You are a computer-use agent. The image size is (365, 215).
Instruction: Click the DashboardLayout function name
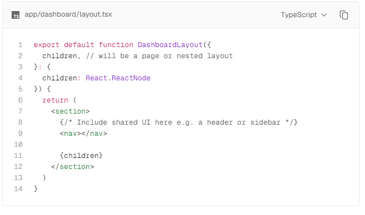tap(170, 44)
